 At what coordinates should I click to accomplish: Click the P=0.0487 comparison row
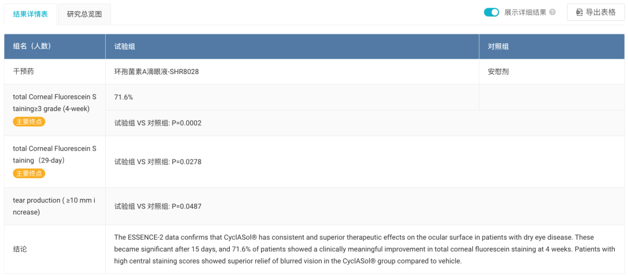[x=365, y=207]
